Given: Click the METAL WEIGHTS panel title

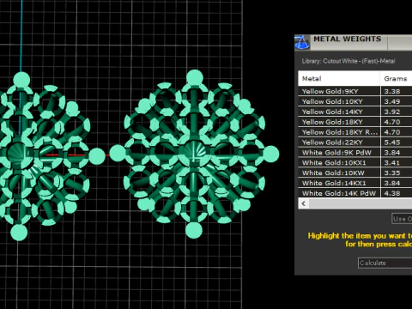Looking at the screenshot, I should pos(348,39).
